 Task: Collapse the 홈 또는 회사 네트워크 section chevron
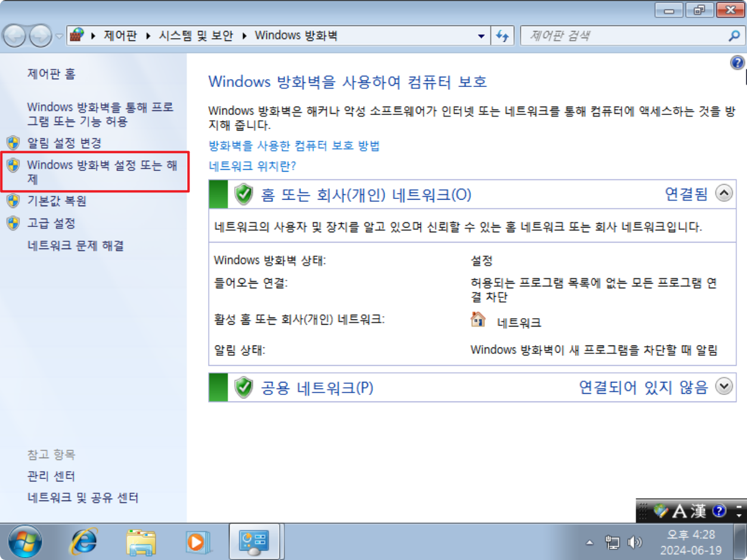click(724, 194)
